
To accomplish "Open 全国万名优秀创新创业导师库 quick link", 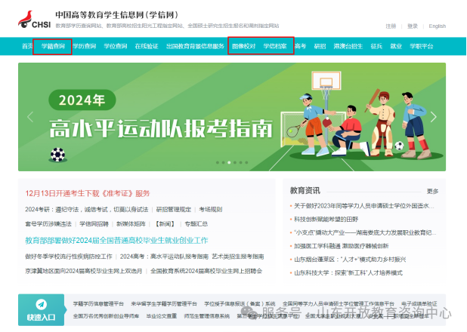I will pyautogui.click(x=106, y=316).
